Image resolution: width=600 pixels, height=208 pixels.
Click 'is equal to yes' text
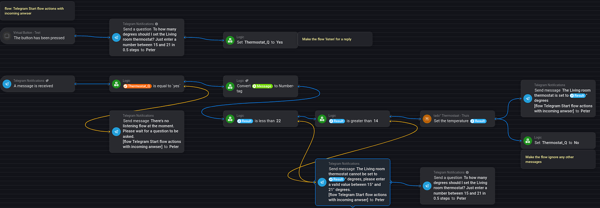[167, 86]
